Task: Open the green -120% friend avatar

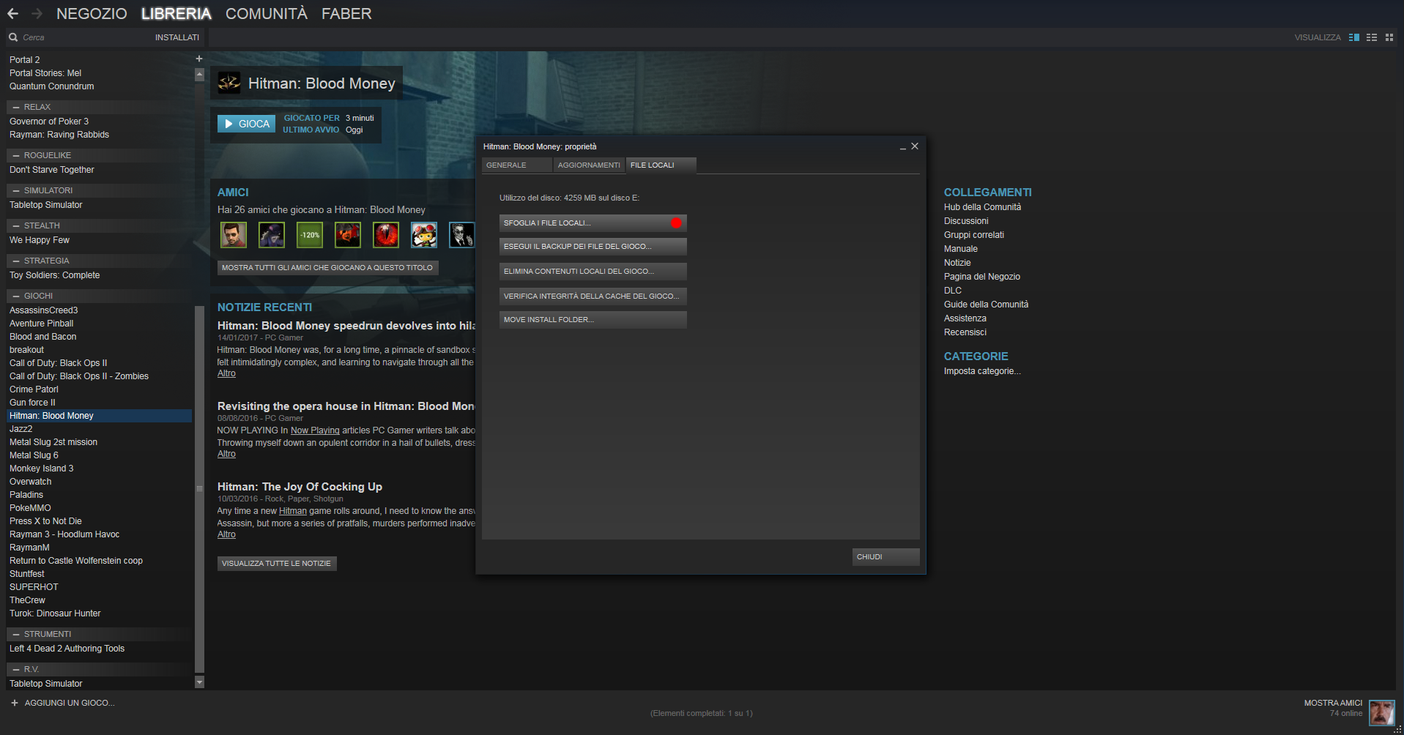Action: (310, 235)
